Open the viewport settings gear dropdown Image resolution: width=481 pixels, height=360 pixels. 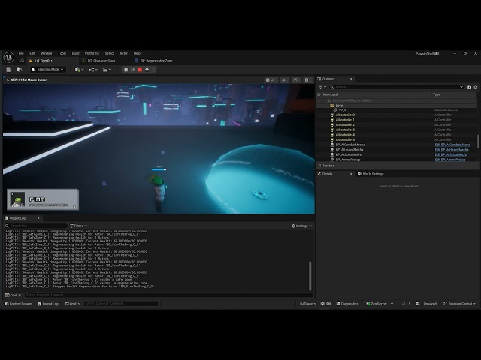coord(307,80)
